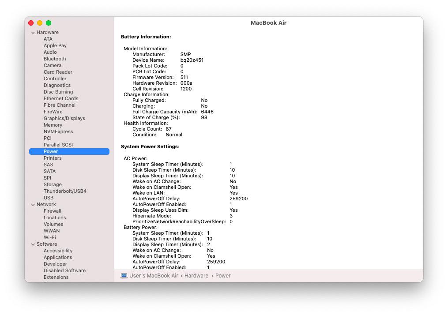Screen dimensions: 448x315
Task: Click the Battery Information heading
Action: pyautogui.click(x=146, y=37)
